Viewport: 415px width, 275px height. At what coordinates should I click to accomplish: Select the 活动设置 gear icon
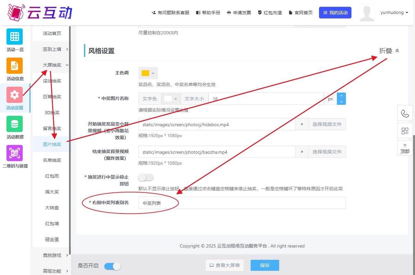15,95
